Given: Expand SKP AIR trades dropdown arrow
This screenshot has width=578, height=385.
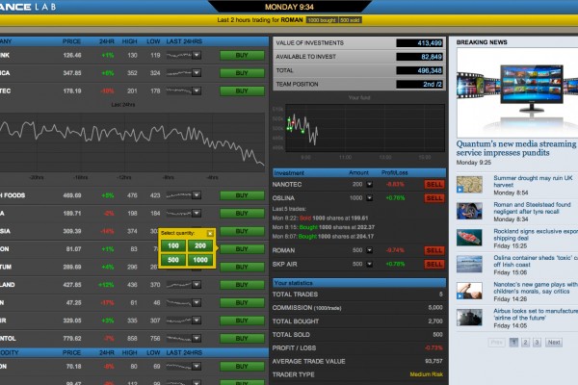Looking at the screenshot, I should [x=369, y=264].
